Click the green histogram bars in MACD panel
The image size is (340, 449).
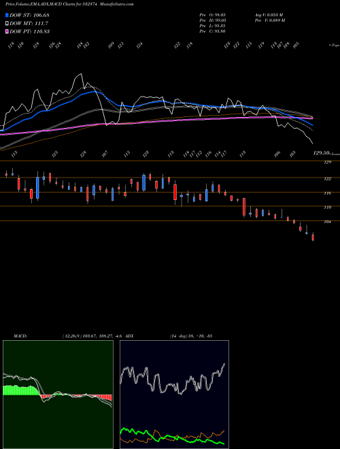coord(20,390)
